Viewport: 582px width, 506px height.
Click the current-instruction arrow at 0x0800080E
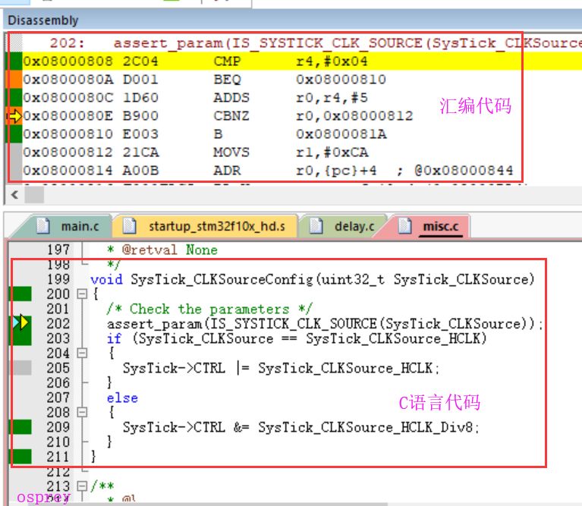coord(15,116)
